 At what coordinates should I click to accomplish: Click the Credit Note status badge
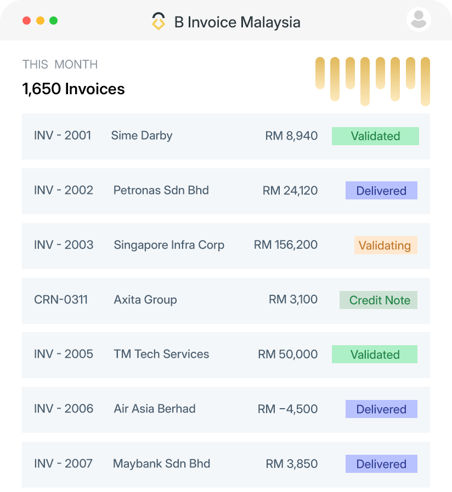pos(378,300)
